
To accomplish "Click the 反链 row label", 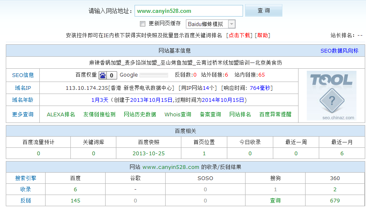I will tap(26, 201).
